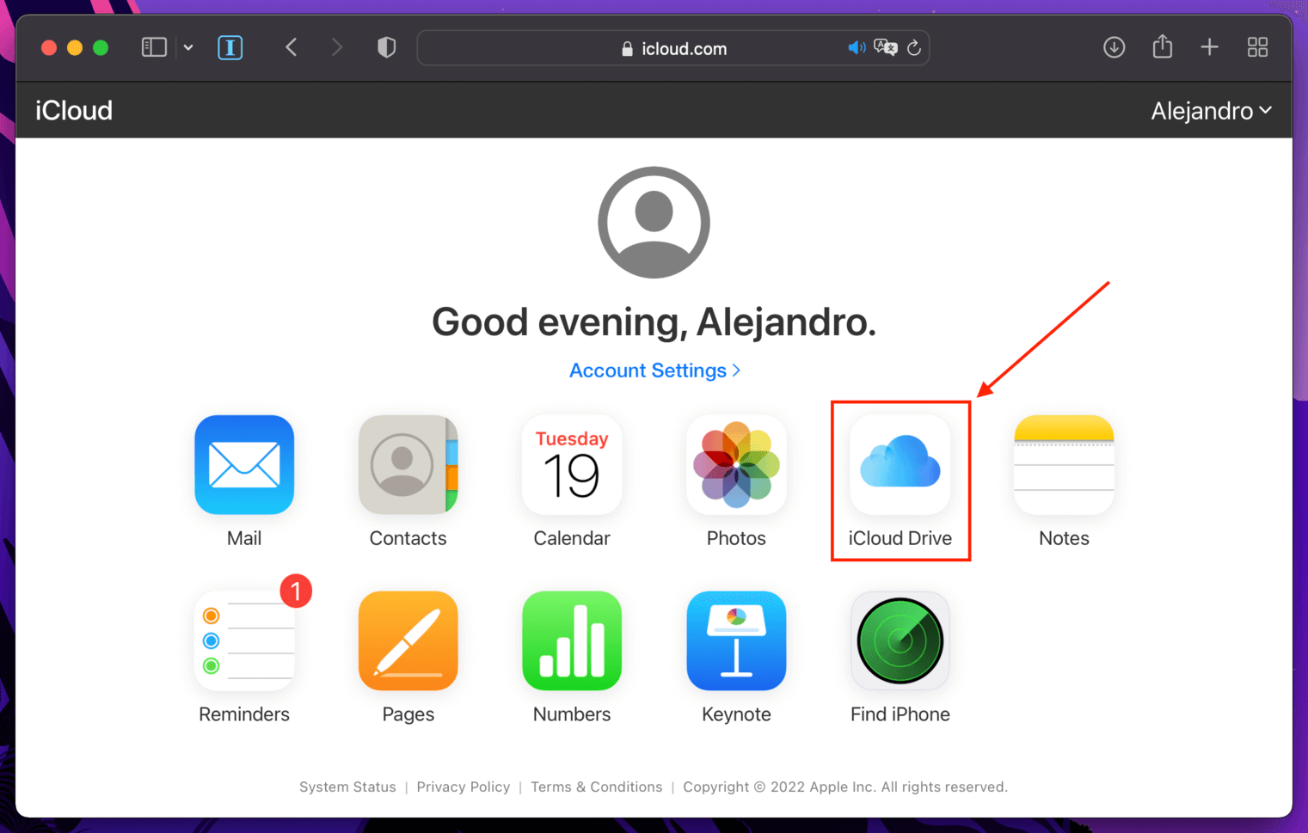Screen dimensions: 1308x833
Task: Click the Good evening, Alejandro greeting
Action: tap(654, 322)
